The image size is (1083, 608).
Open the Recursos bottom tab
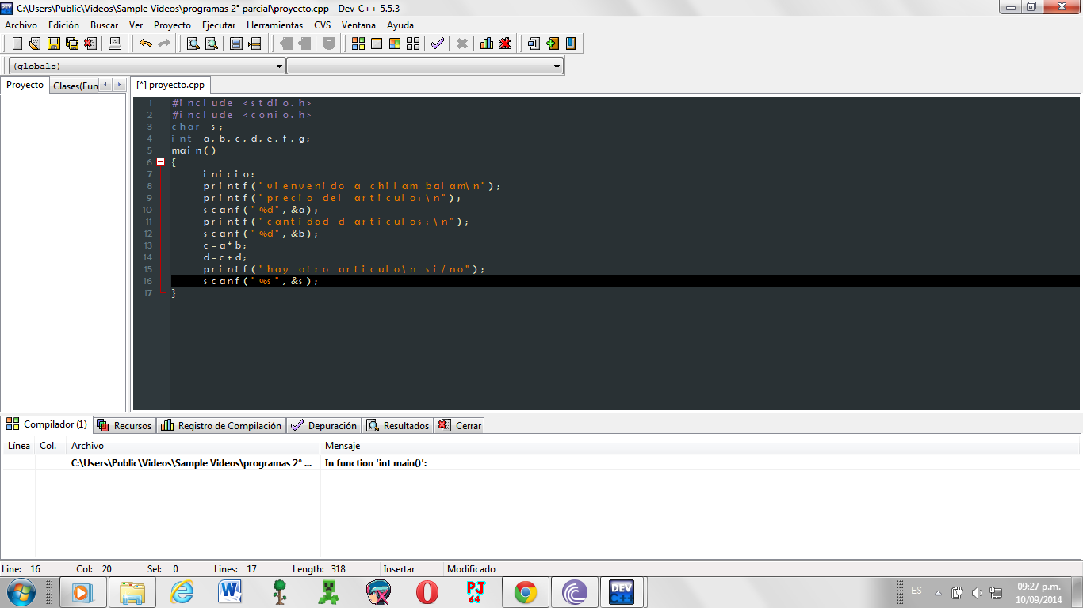tap(124, 425)
